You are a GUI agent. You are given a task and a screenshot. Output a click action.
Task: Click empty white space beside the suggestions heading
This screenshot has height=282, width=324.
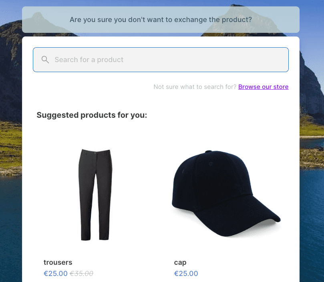click(x=217, y=115)
